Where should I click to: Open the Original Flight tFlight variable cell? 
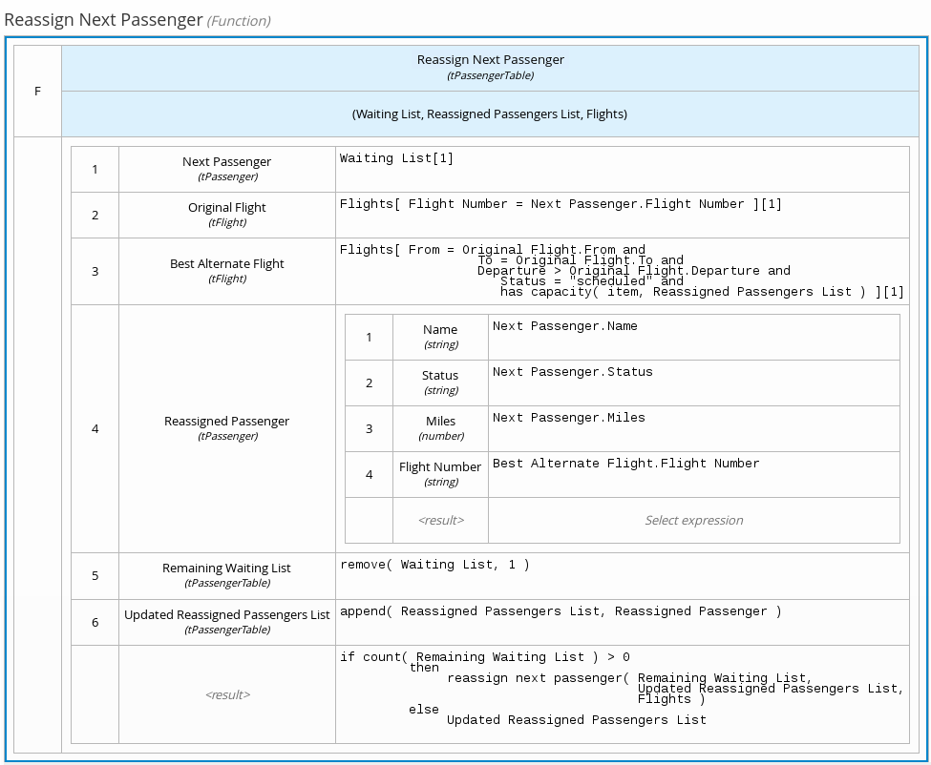pyautogui.click(x=226, y=215)
